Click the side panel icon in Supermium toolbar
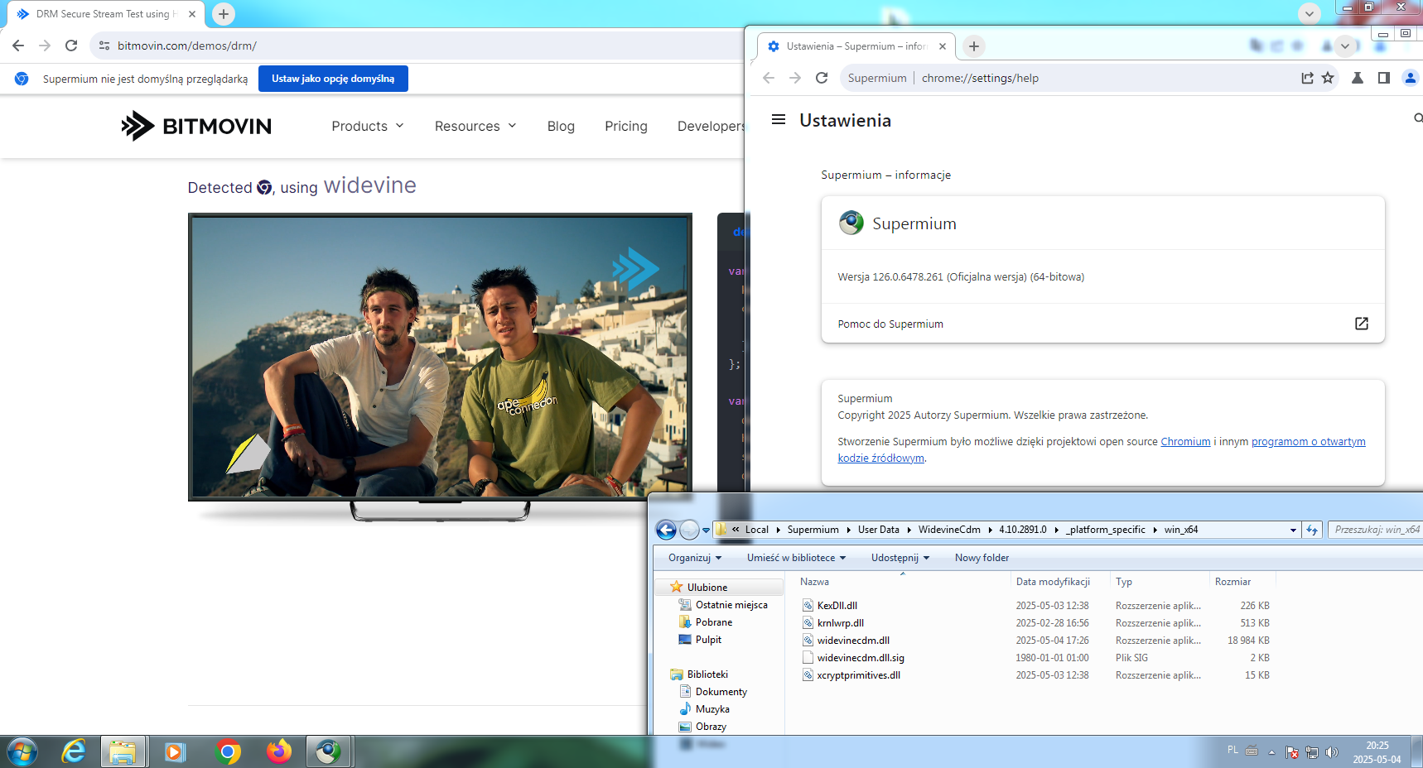Screen dimensions: 1423x768 (1383, 78)
